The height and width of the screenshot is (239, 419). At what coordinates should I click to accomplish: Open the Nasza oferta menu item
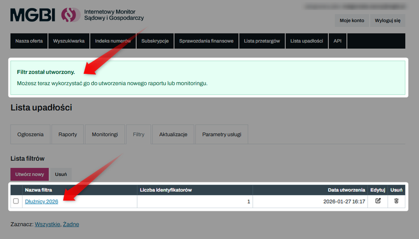pyautogui.click(x=29, y=41)
